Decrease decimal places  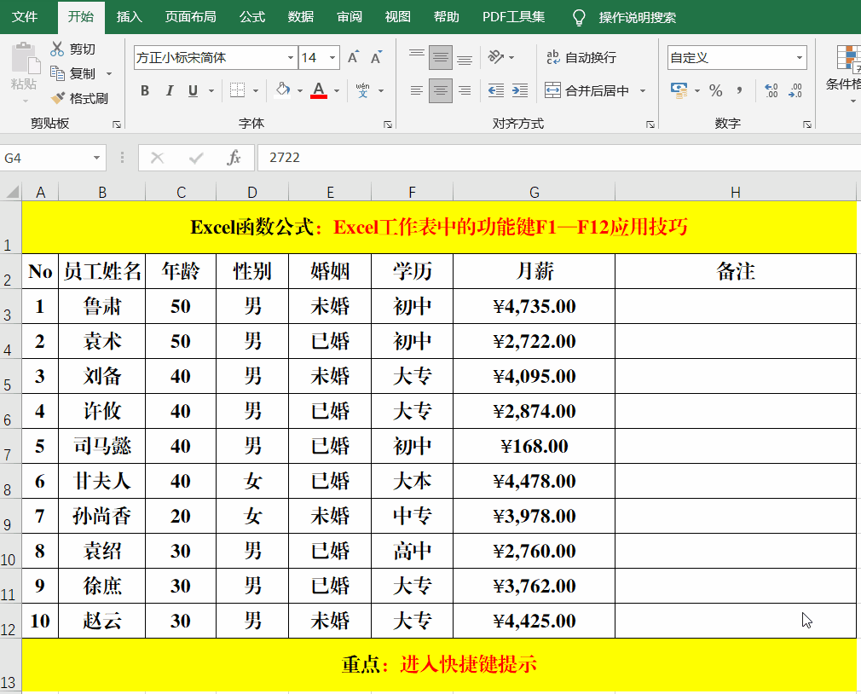(795, 90)
